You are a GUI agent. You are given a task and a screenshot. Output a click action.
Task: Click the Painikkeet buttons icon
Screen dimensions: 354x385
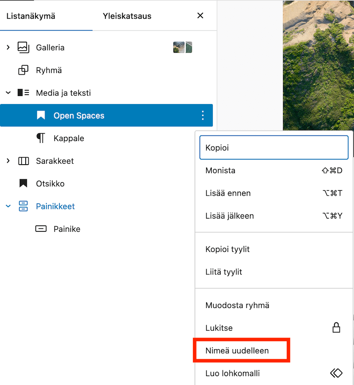pos(23,206)
